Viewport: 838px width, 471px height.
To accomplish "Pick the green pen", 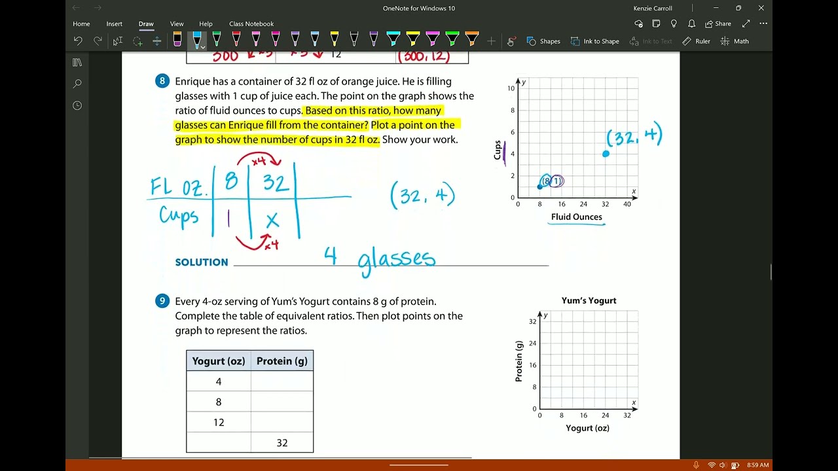I will click(x=217, y=40).
